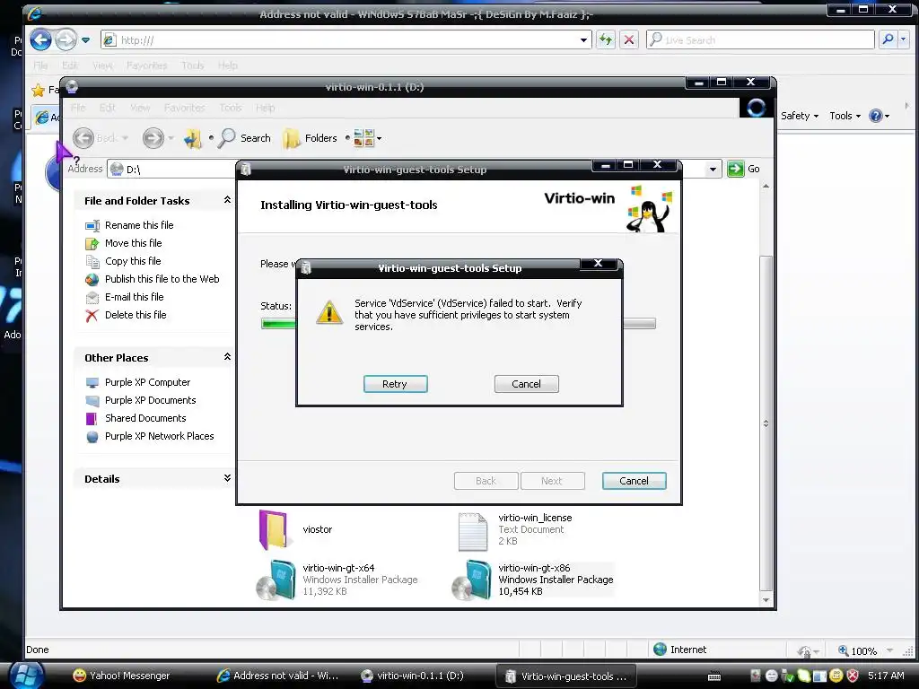Image resolution: width=919 pixels, height=689 pixels.
Task: Open Purple XP Network Places link
Action: point(160,436)
